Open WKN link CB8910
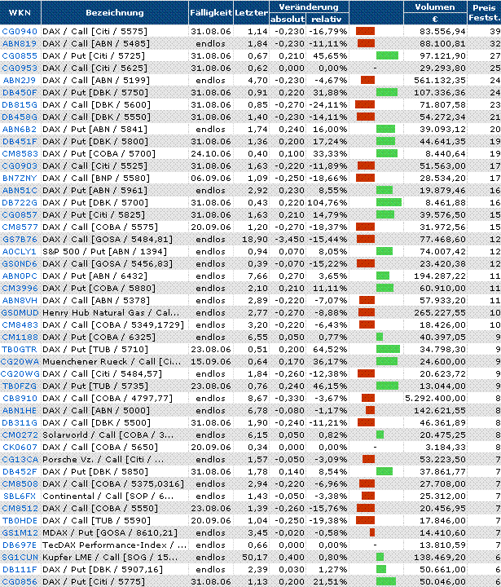The width and height of the screenshot is (501, 587). (20, 399)
